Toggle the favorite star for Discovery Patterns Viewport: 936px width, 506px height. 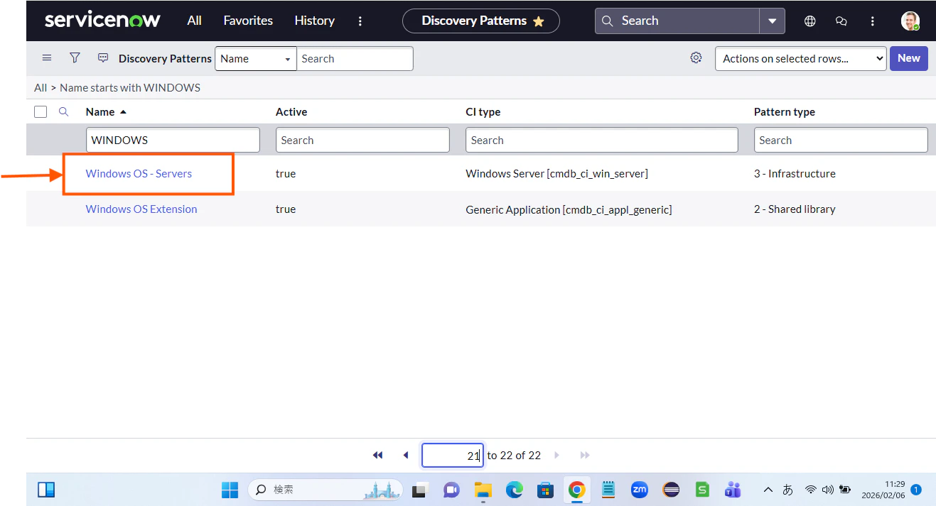539,21
